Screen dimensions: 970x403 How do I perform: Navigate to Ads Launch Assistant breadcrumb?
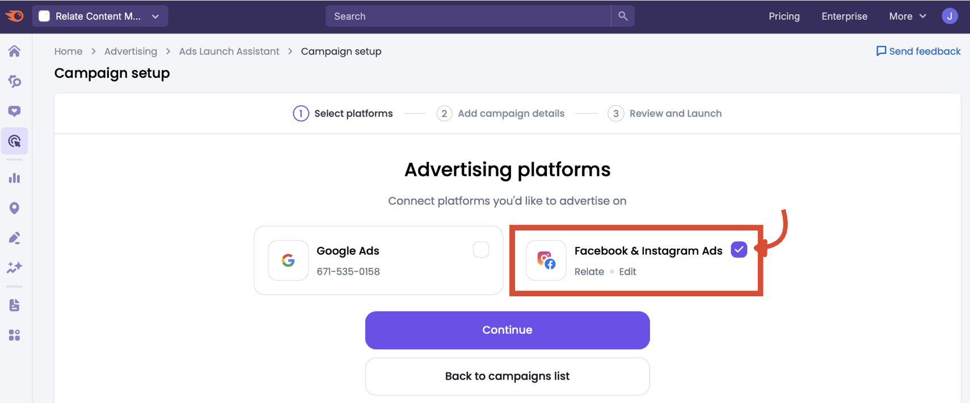coord(229,51)
